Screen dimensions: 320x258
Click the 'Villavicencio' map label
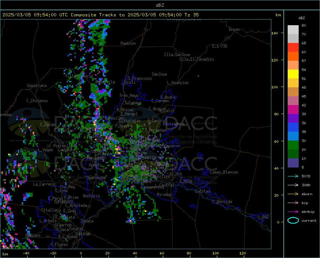[79, 76]
